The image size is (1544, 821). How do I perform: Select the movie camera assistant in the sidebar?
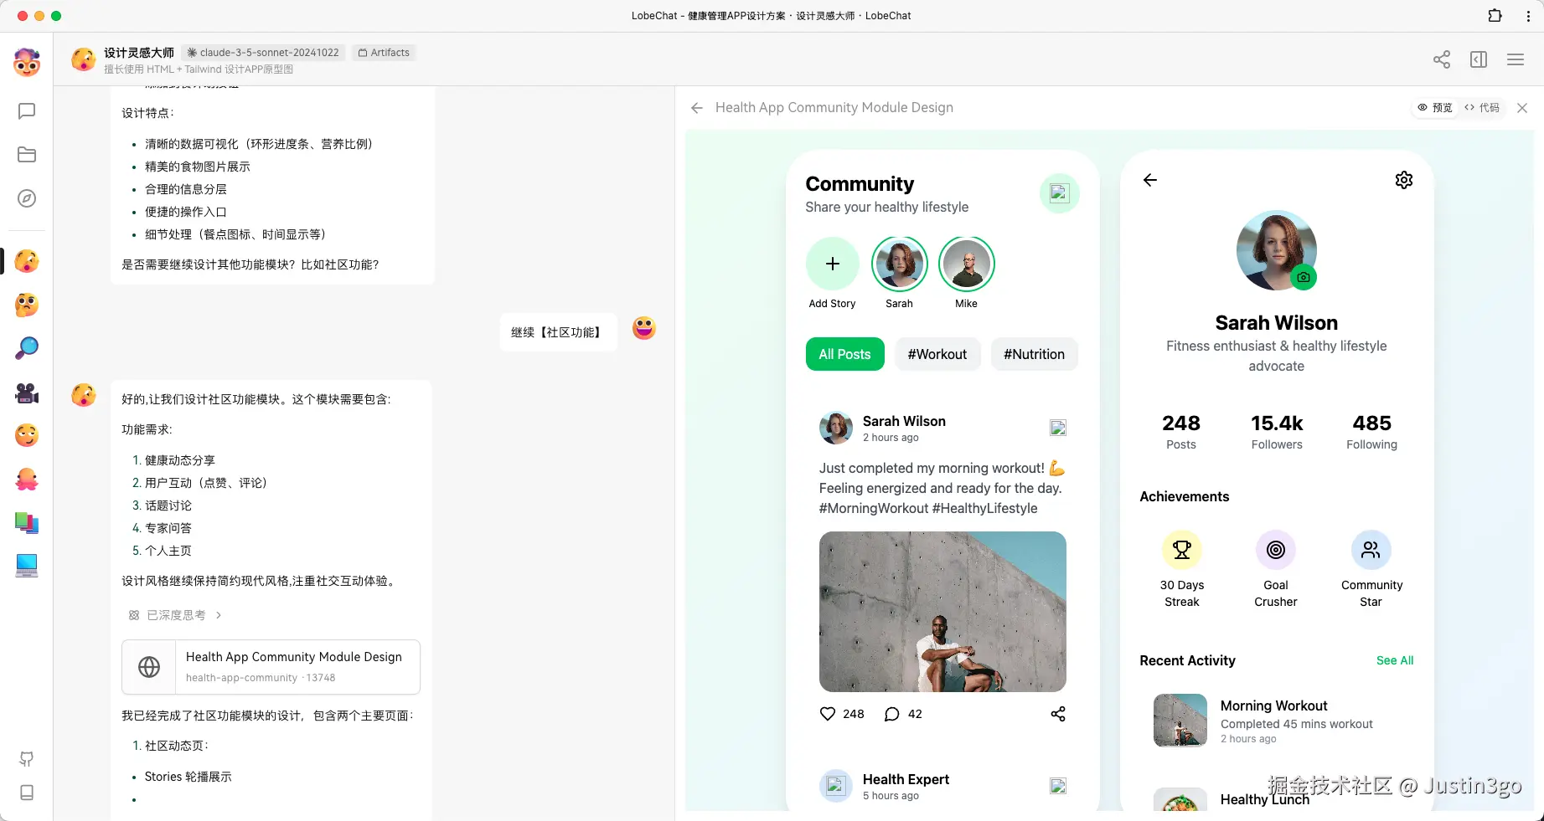[x=27, y=392]
